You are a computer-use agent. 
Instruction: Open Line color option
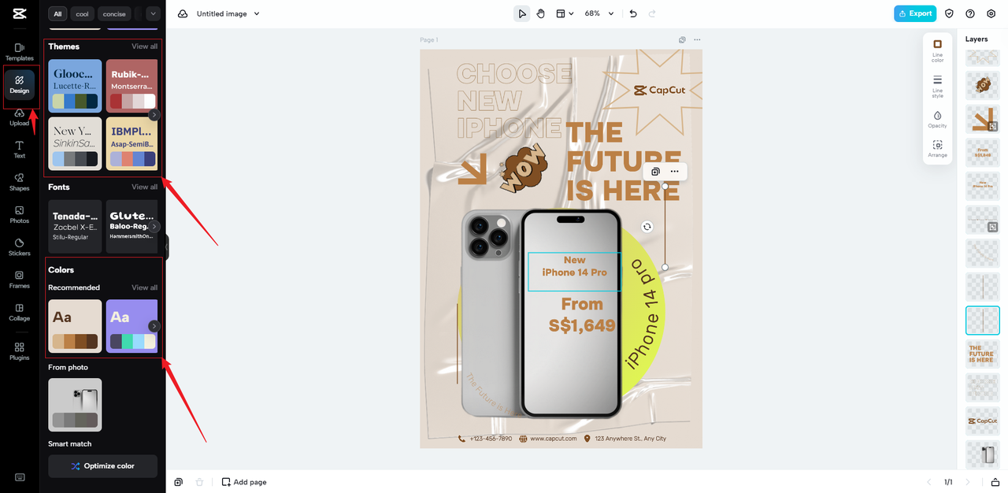pos(937,50)
